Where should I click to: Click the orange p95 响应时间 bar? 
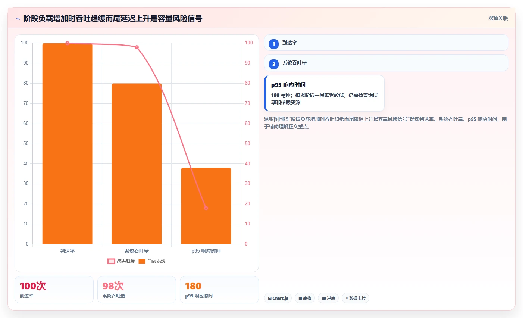click(x=206, y=206)
